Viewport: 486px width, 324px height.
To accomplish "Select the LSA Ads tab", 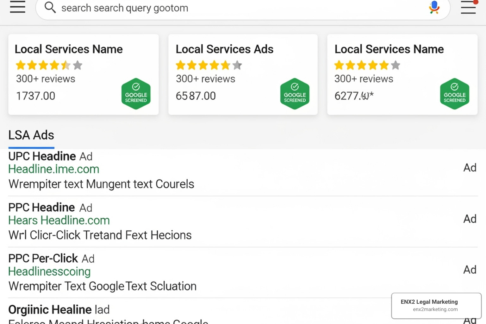I will tap(31, 135).
